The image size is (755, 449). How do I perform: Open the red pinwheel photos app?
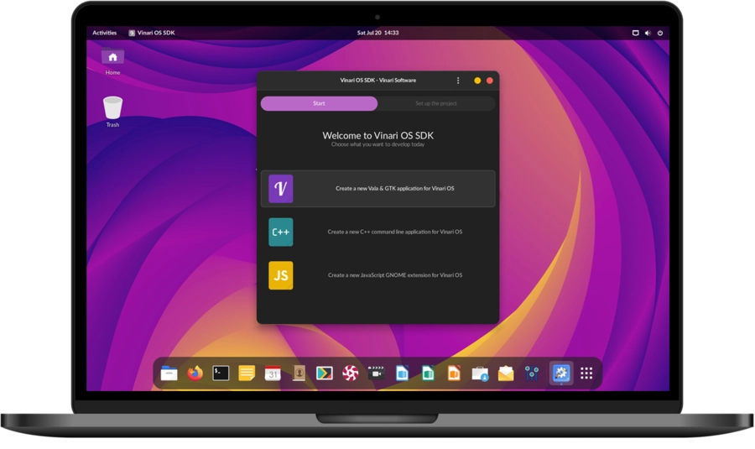(351, 373)
